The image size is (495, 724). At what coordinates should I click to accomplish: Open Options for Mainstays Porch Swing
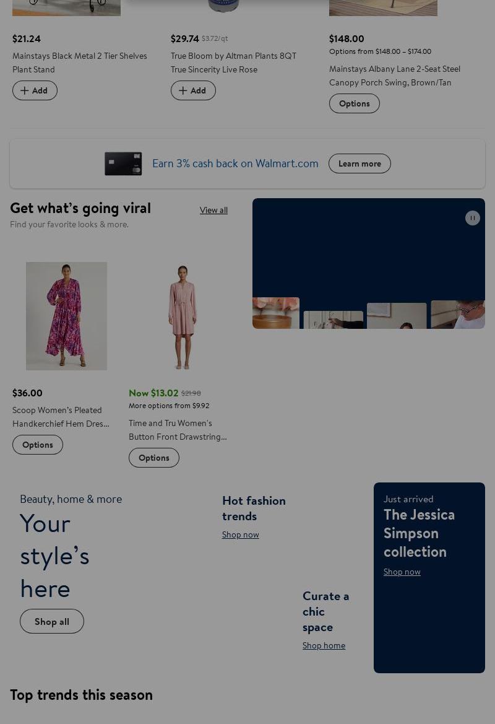click(354, 103)
